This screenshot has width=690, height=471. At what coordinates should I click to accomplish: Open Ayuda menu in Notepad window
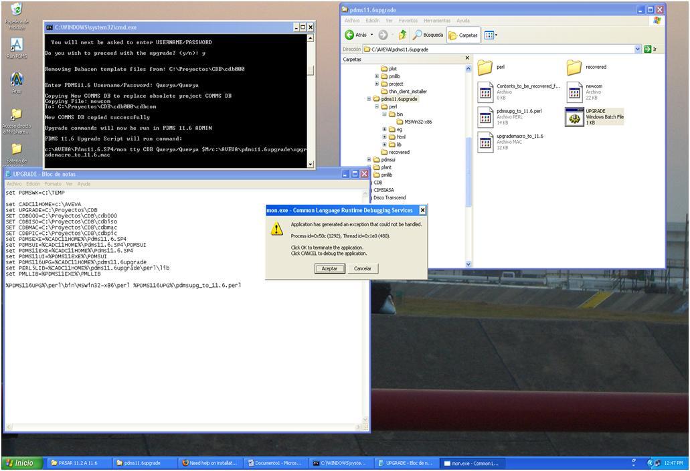coord(84,184)
